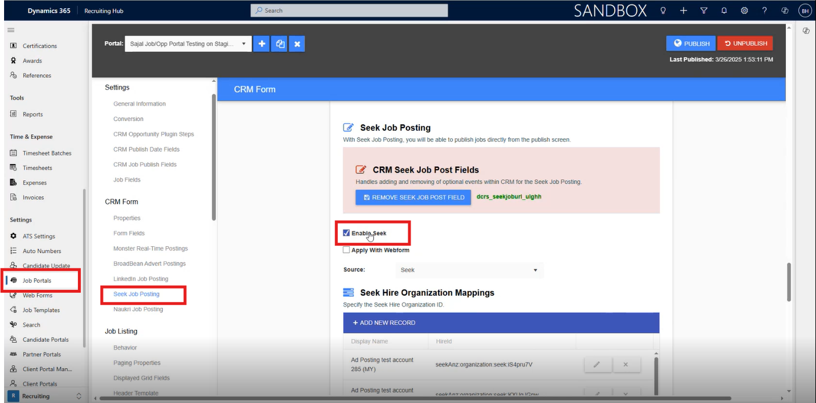Open CRM Opportunity Plugin Steps
The height and width of the screenshot is (403, 816).
click(154, 134)
